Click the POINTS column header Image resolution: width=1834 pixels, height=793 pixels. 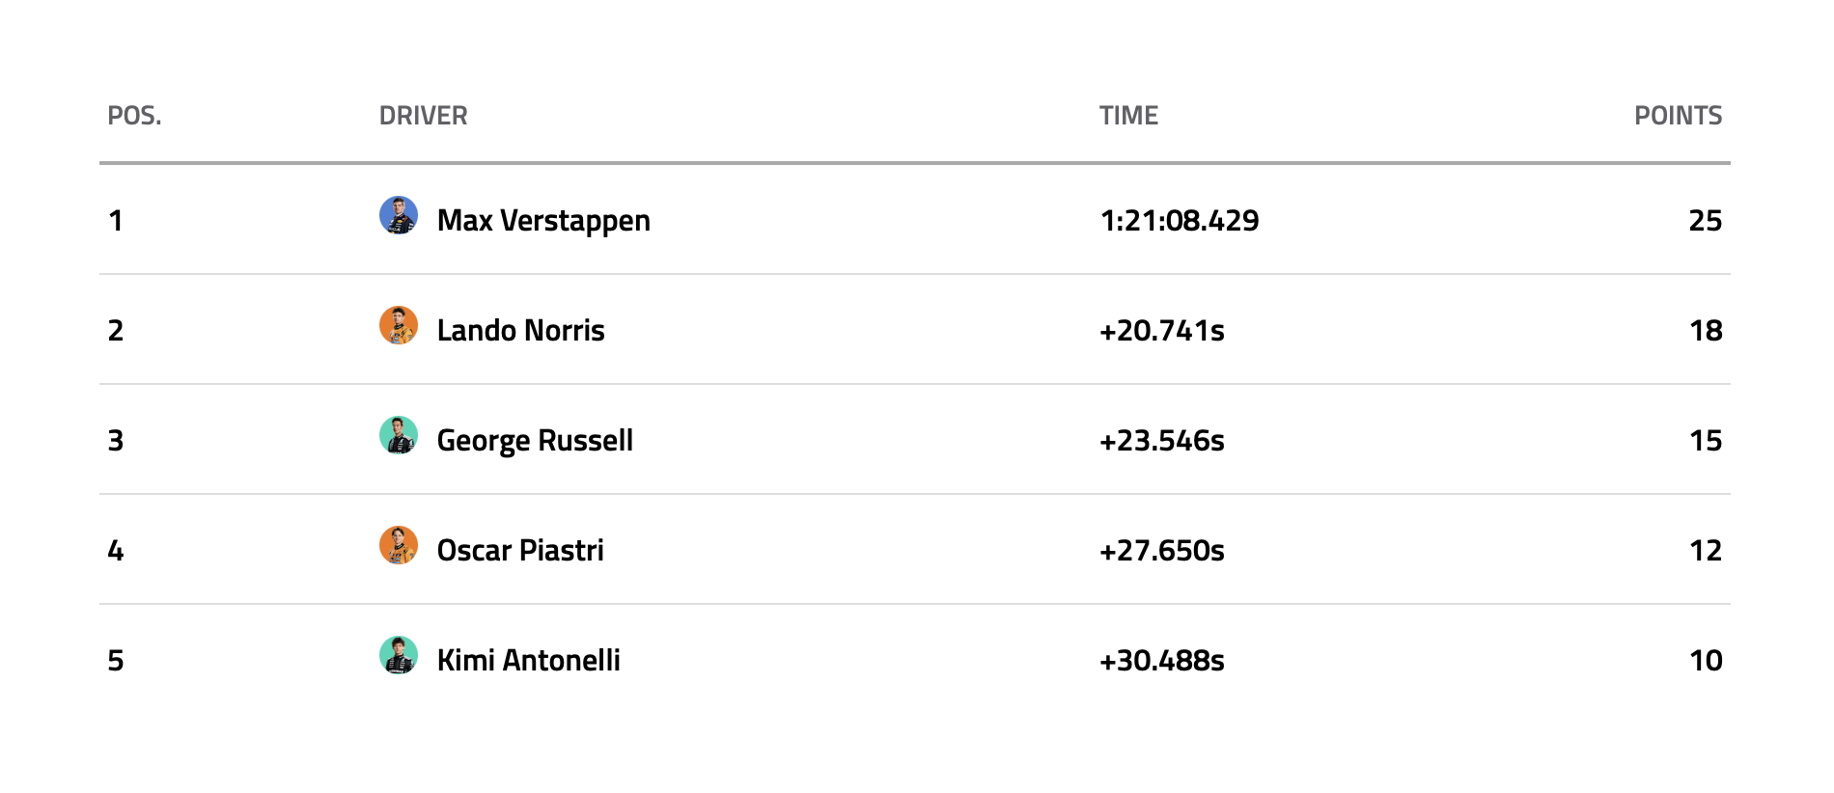pyautogui.click(x=1678, y=116)
